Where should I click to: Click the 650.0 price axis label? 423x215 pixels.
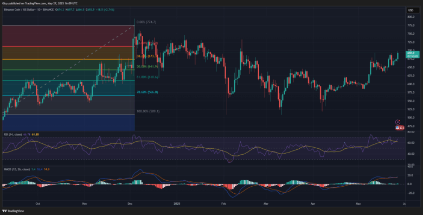point(412,67)
